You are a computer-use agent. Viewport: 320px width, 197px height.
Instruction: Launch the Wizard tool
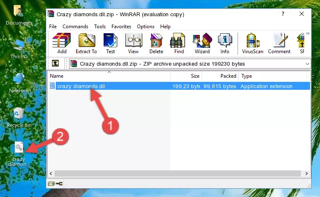pos(202,43)
